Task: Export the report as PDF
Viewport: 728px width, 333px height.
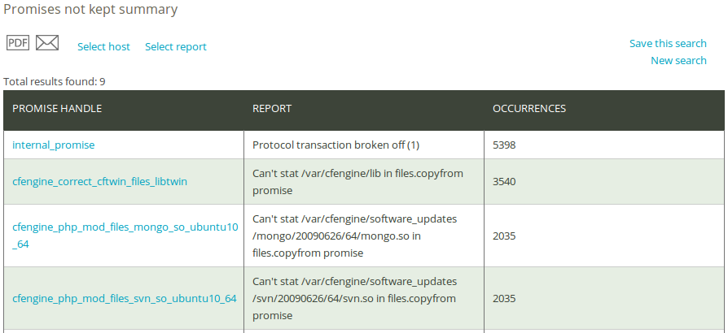Action: [18, 42]
